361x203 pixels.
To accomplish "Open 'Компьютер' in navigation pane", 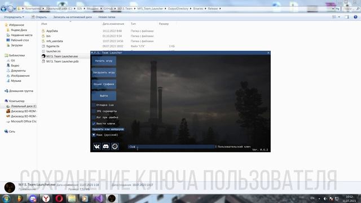I will pos(16,101).
